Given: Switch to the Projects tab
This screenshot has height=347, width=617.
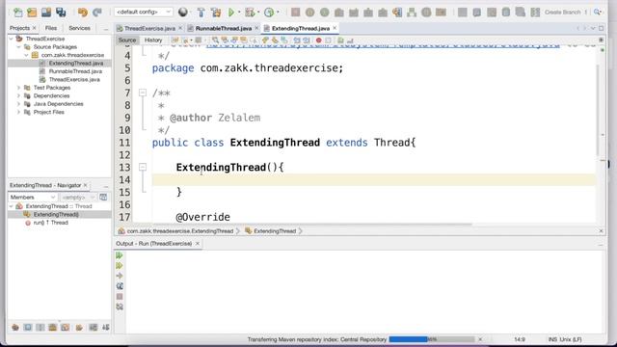Looking at the screenshot, I should (19, 28).
